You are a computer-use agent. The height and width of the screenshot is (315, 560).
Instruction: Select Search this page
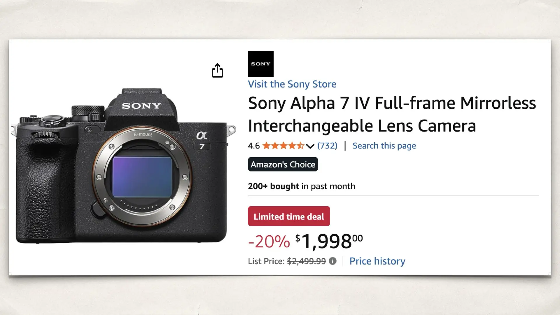tap(384, 146)
